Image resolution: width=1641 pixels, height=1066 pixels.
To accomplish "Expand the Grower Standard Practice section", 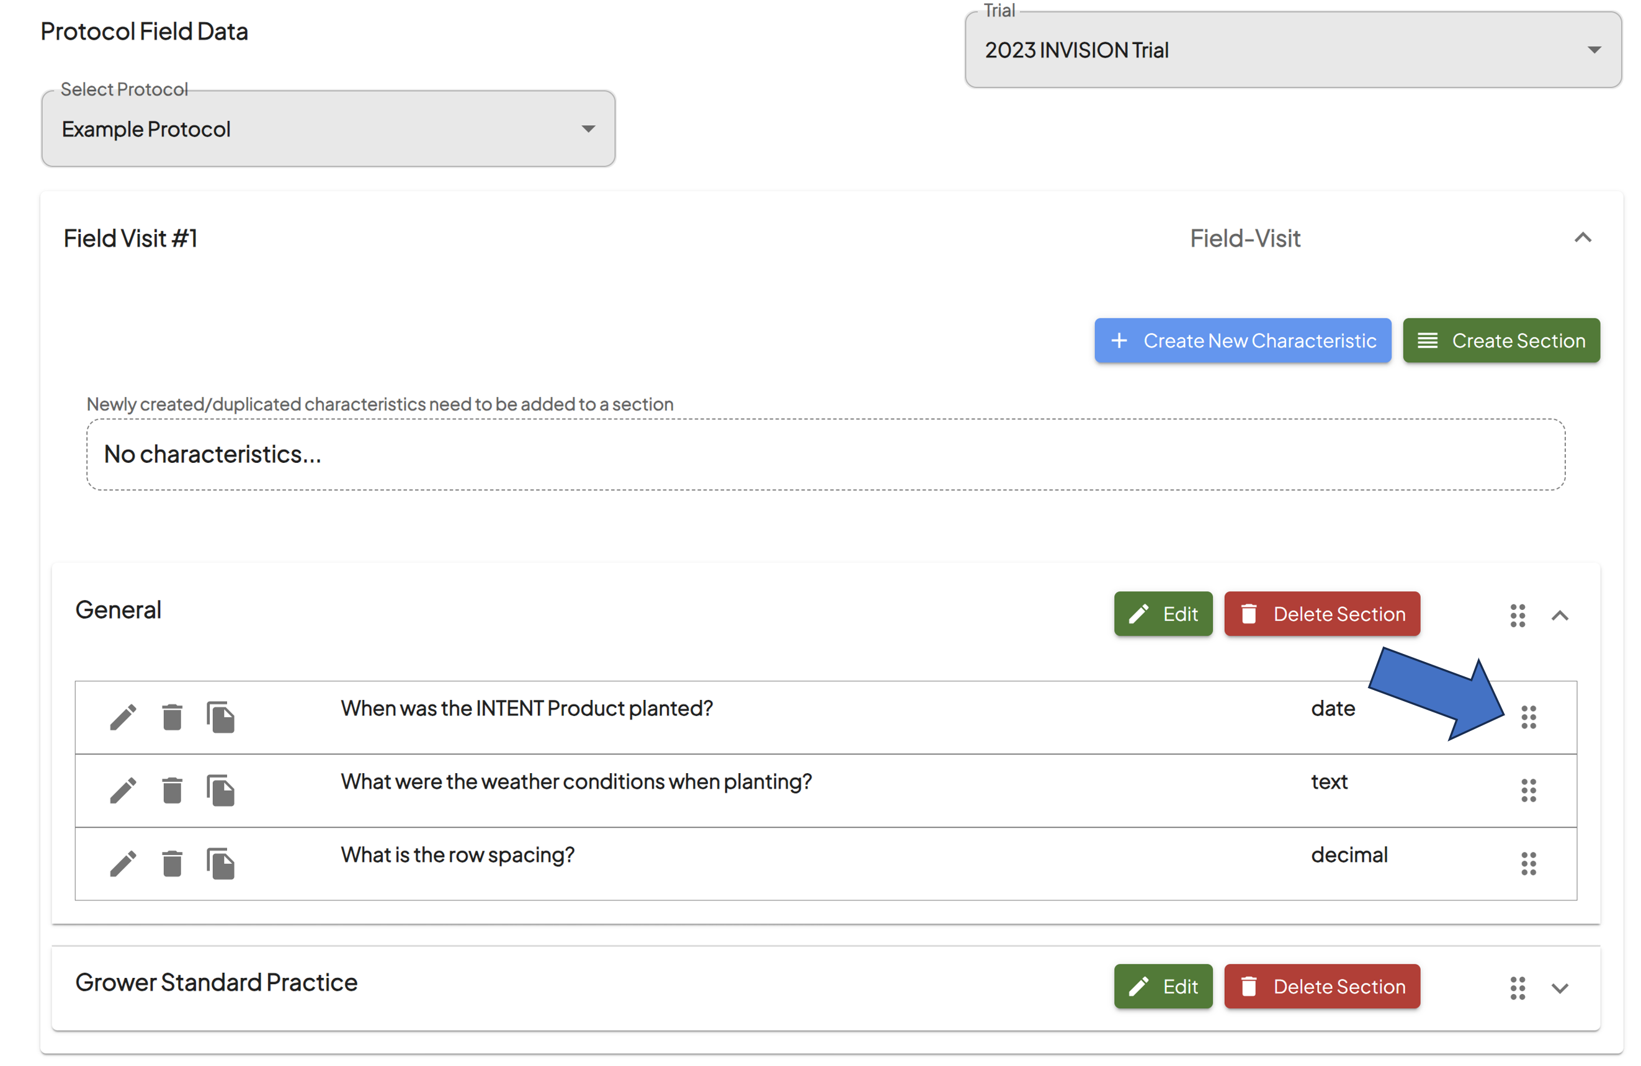I will (x=1560, y=987).
